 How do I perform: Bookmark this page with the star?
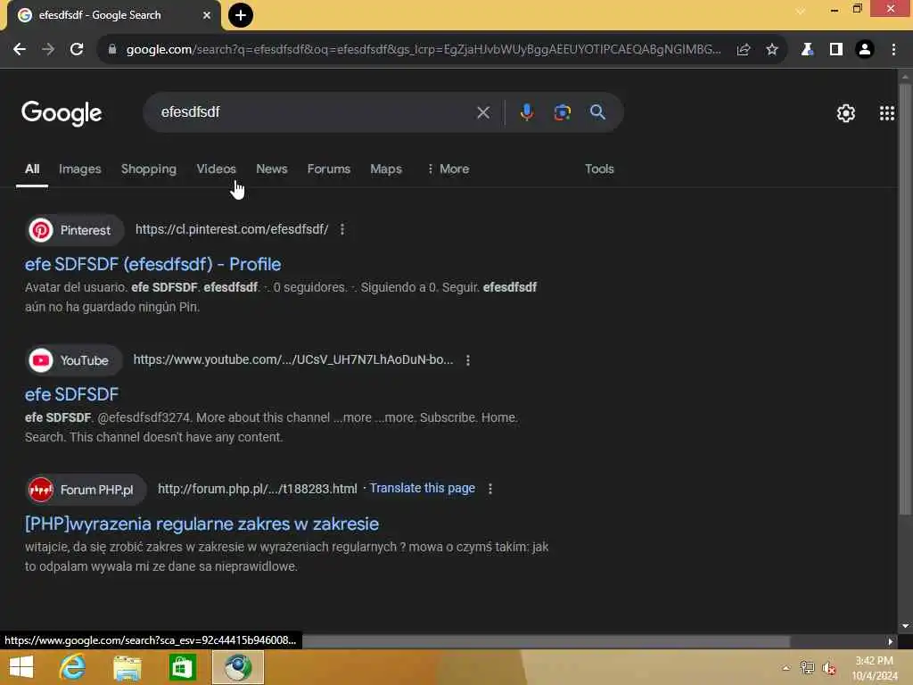pyautogui.click(x=772, y=50)
